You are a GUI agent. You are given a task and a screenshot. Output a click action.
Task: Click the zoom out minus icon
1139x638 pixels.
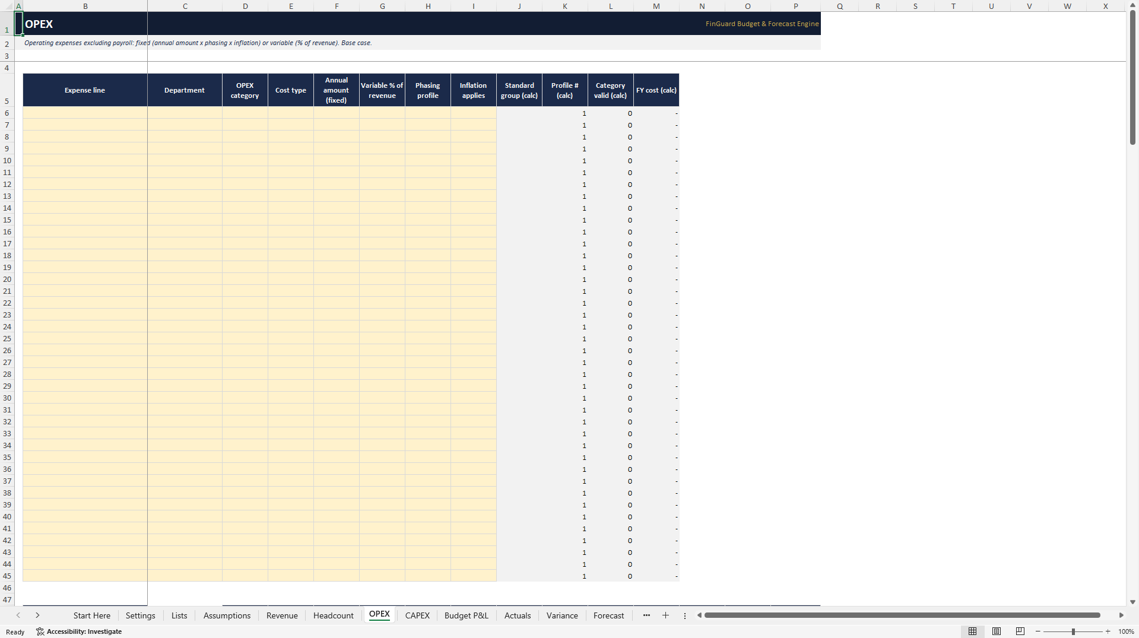coord(1038,631)
